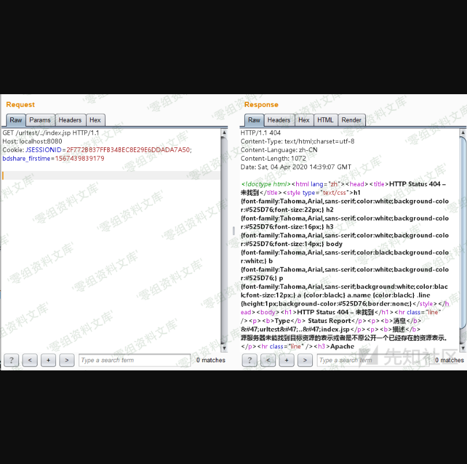Open the Render tab in Response

click(352, 120)
